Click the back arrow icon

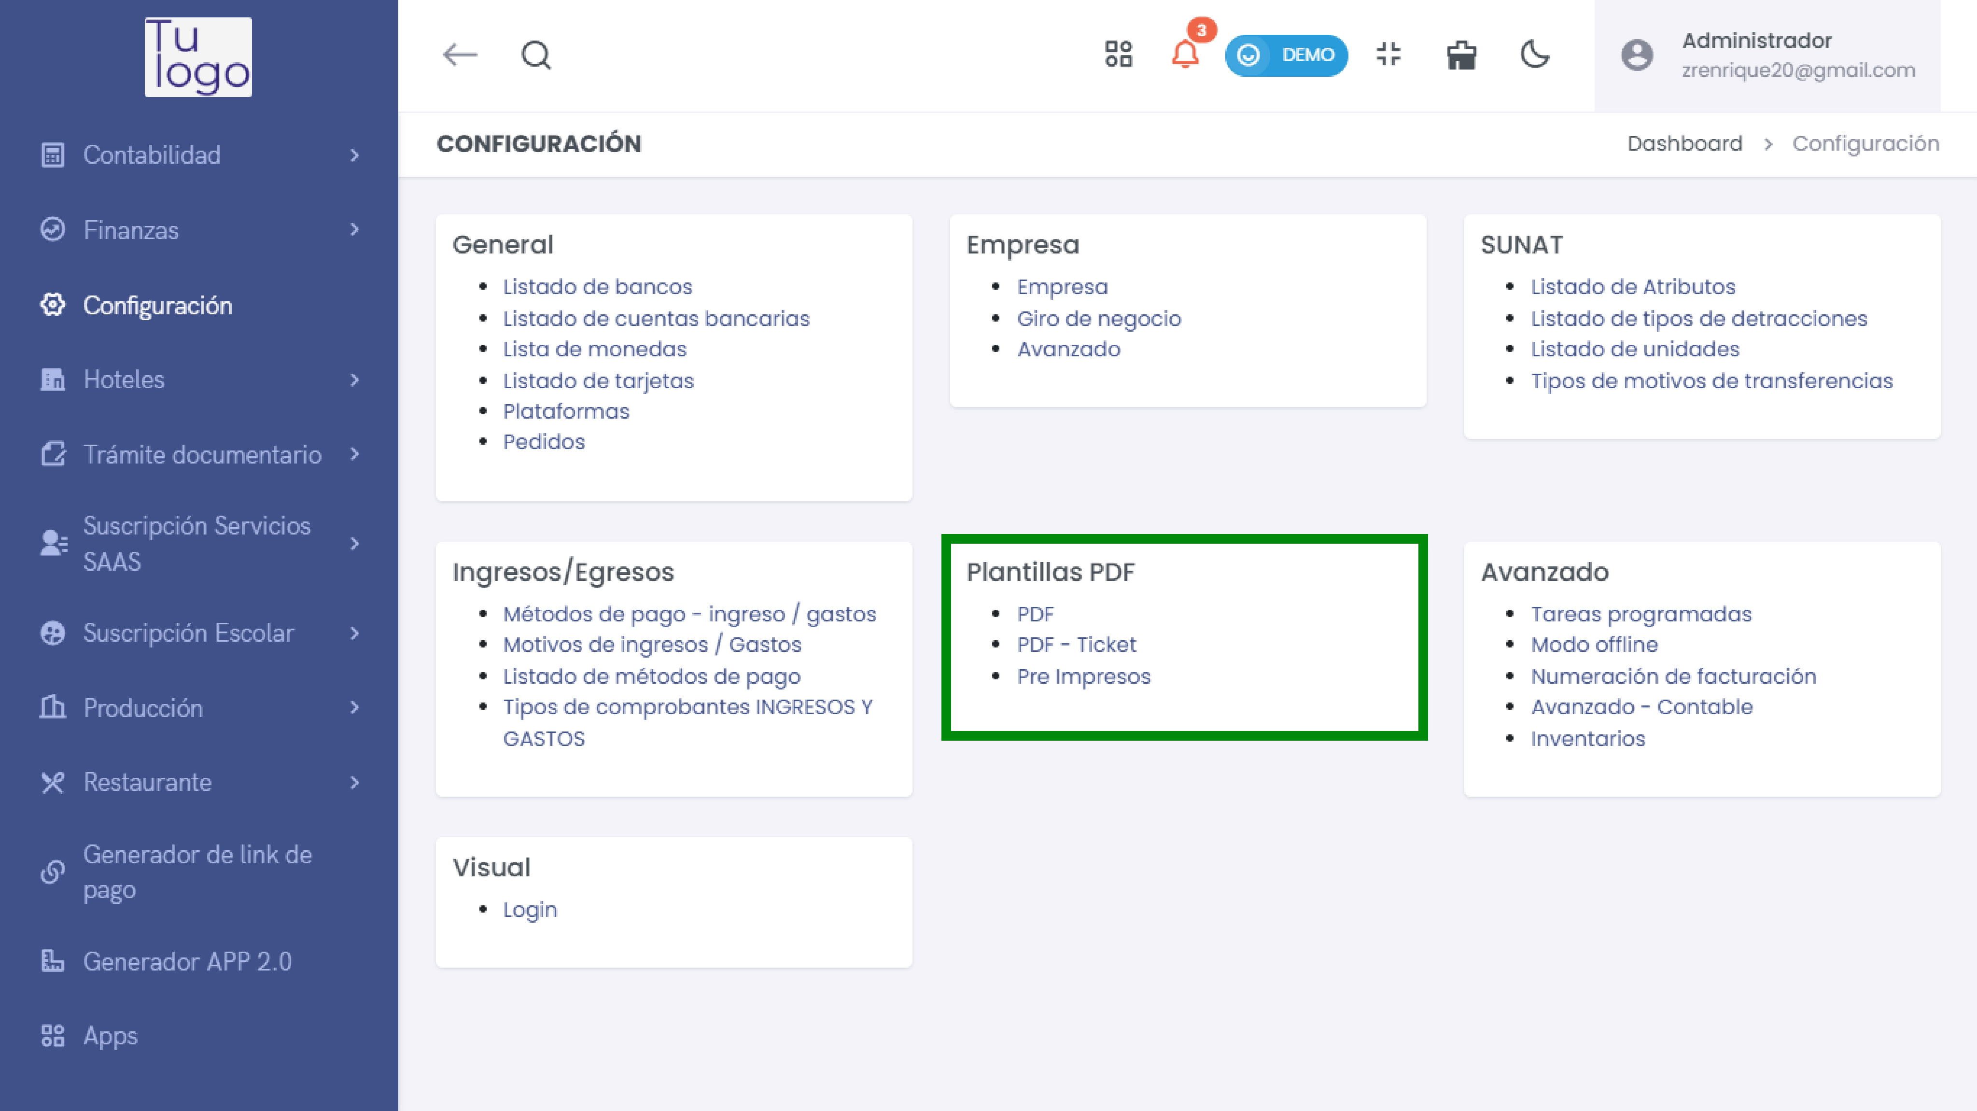(x=460, y=55)
